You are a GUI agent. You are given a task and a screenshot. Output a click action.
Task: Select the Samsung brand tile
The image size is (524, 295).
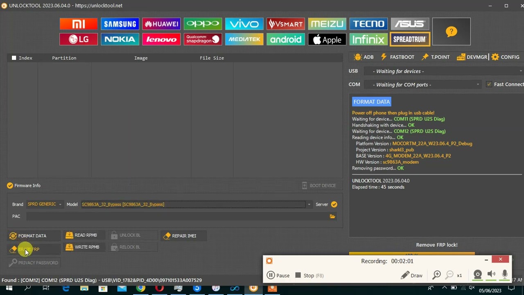pyautogui.click(x=120, y=24)
